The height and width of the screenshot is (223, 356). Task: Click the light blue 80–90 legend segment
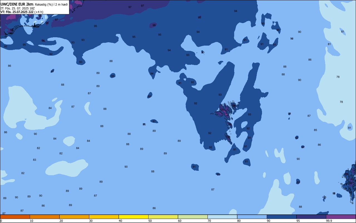[252, 217]
